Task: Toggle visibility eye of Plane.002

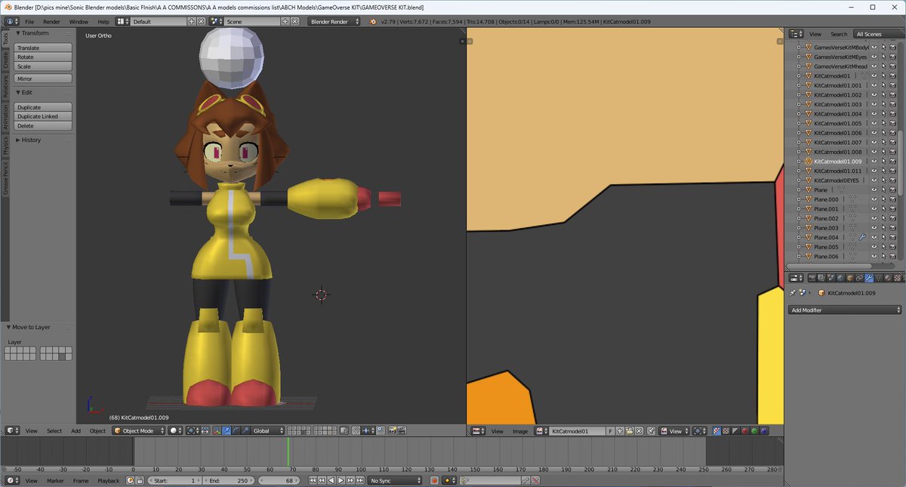Action: tap(874, 218)
